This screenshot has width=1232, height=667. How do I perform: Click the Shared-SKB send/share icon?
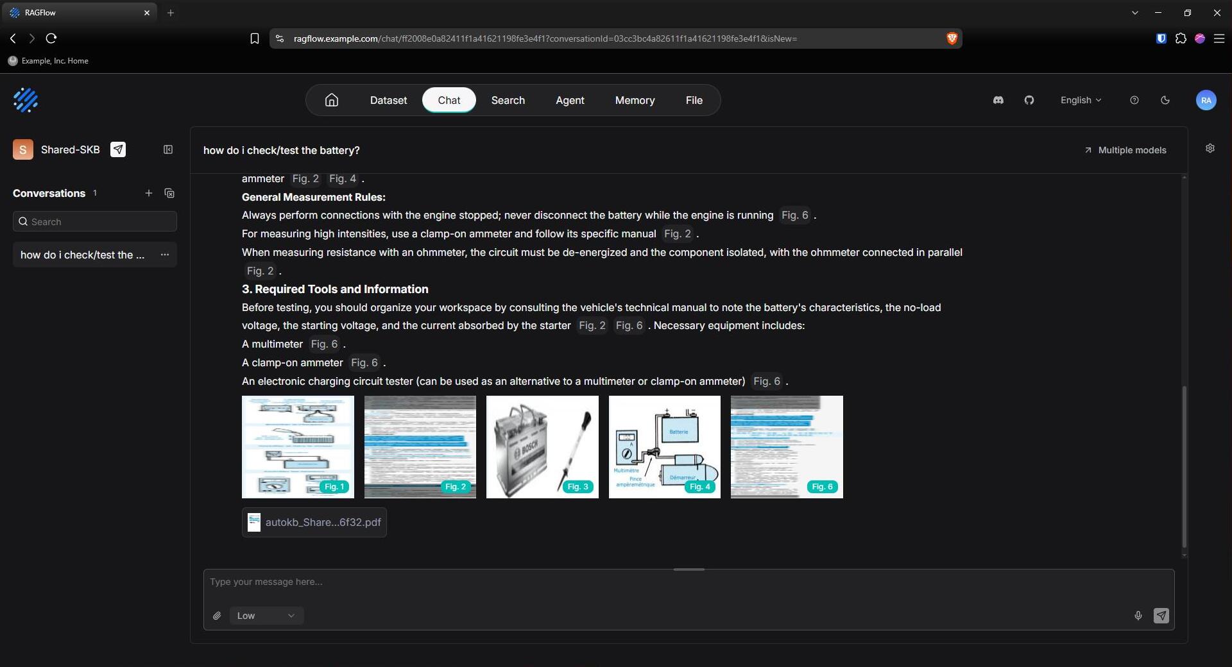click(118, 149)
